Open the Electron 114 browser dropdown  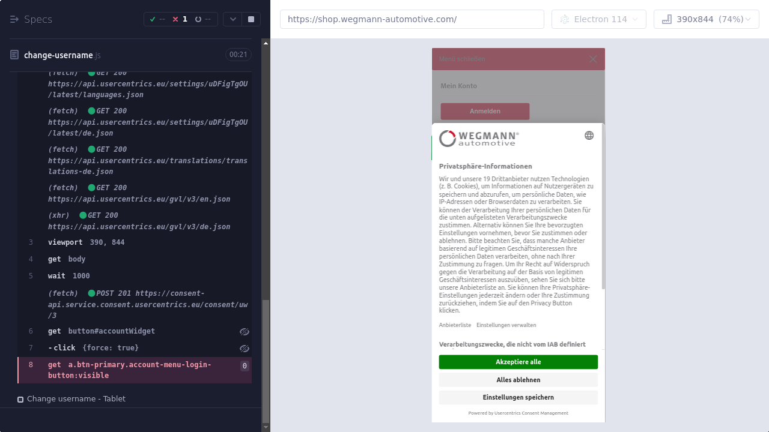598,19
